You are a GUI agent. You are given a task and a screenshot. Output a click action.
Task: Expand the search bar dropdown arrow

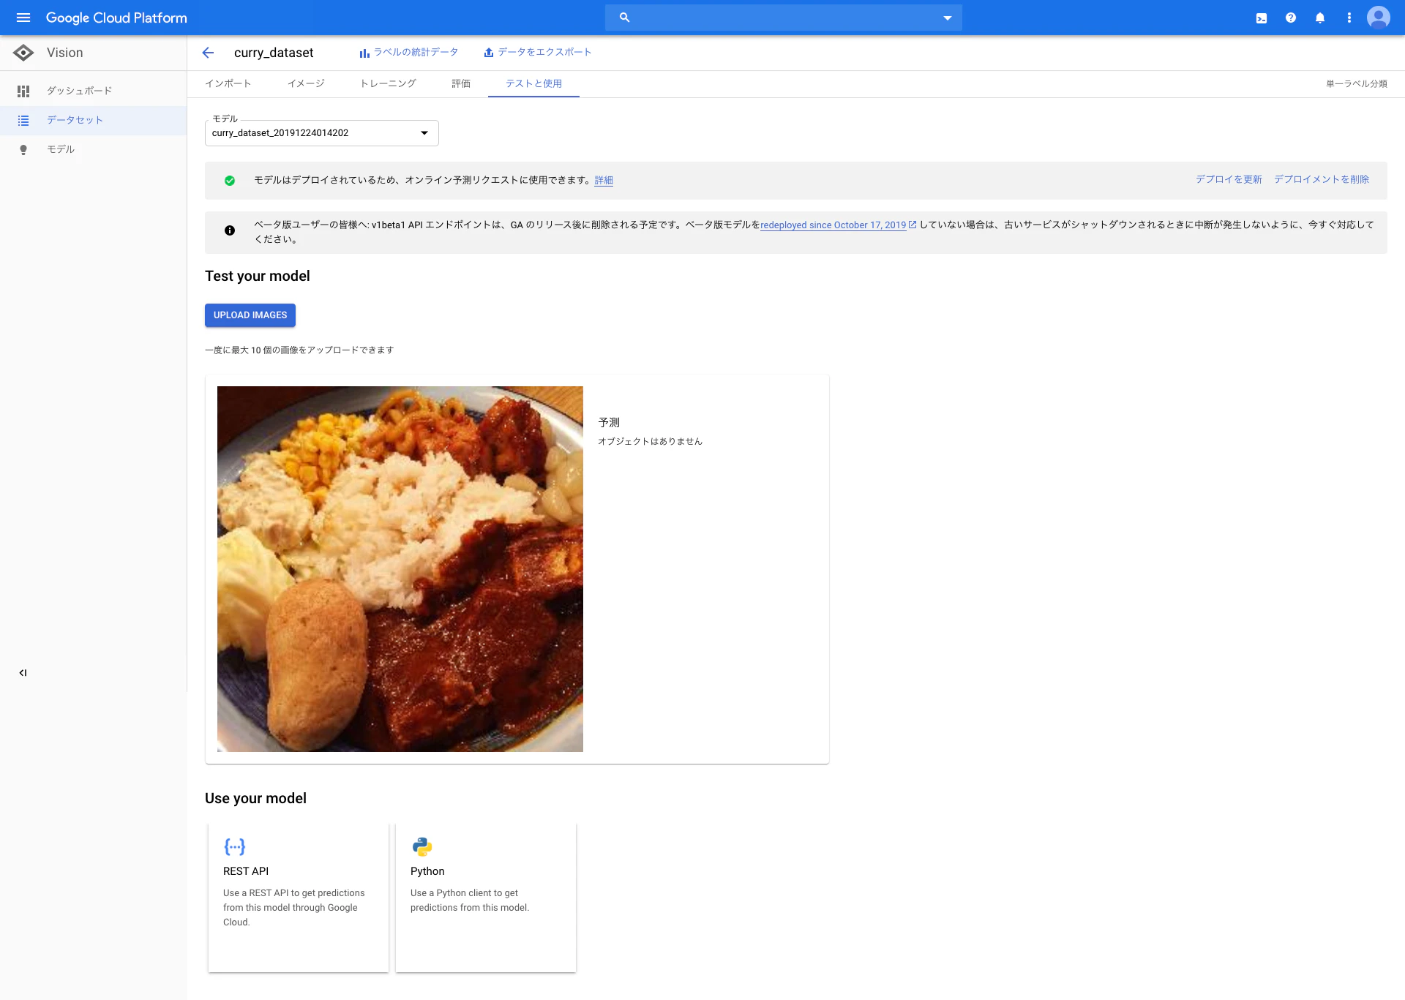[948, 18]
